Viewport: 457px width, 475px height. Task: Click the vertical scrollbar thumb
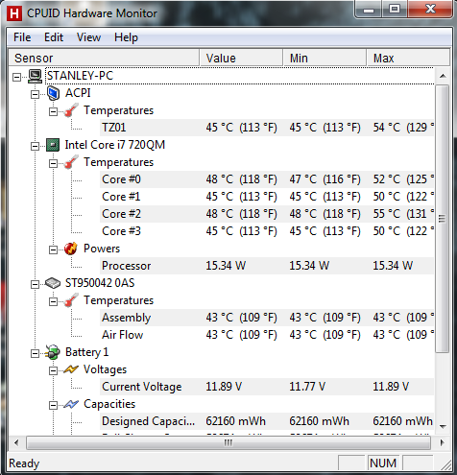tap(443, 219)
